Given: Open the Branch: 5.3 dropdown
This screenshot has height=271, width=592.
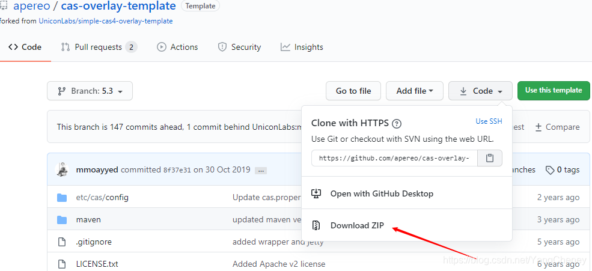Looking at the screenshot, I should (90, 91).
